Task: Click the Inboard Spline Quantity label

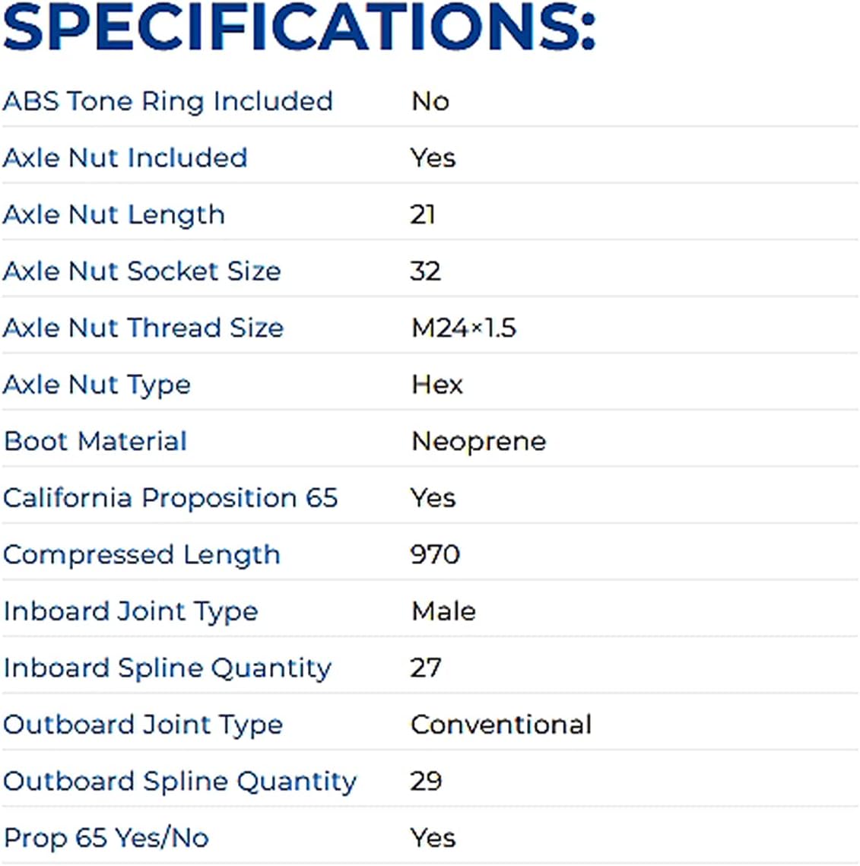Action: coord(167,668)
